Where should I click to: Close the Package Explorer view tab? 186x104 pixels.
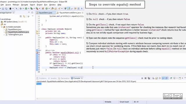tap(14, 13)
